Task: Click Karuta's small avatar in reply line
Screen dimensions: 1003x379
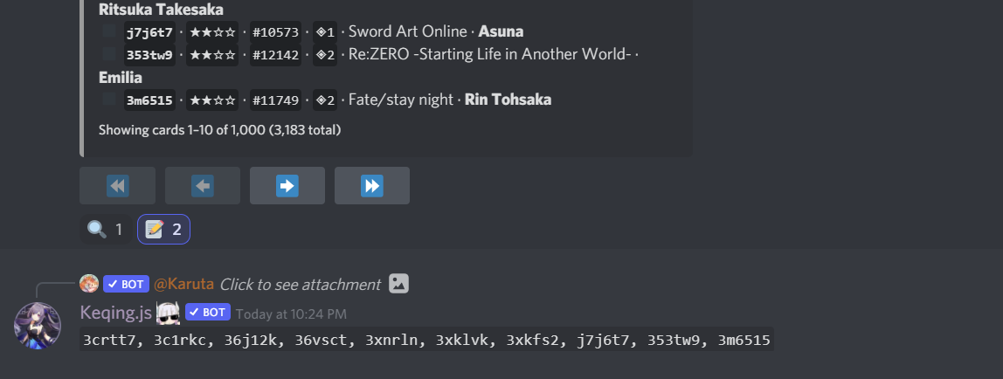Action: [89, 284]
